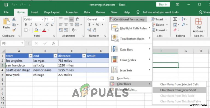Undo the last action
This screenshot has height=108, width=210.
coord(13,5)
